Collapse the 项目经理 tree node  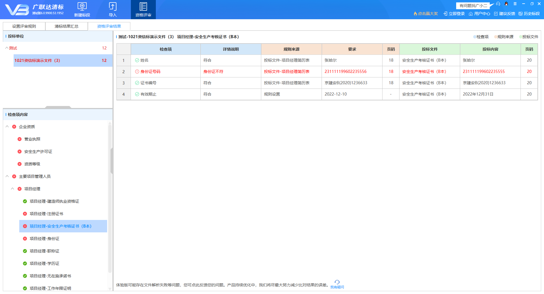click(x=12, y=189)
